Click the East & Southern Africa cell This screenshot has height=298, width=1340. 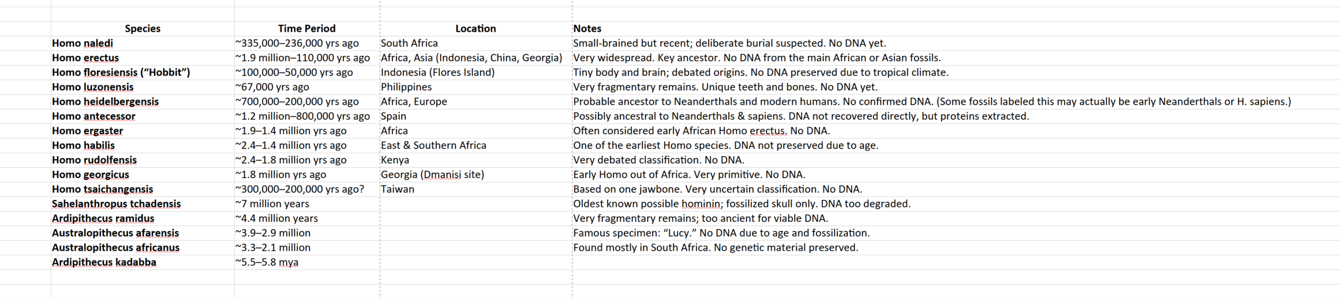pos(476,145)
